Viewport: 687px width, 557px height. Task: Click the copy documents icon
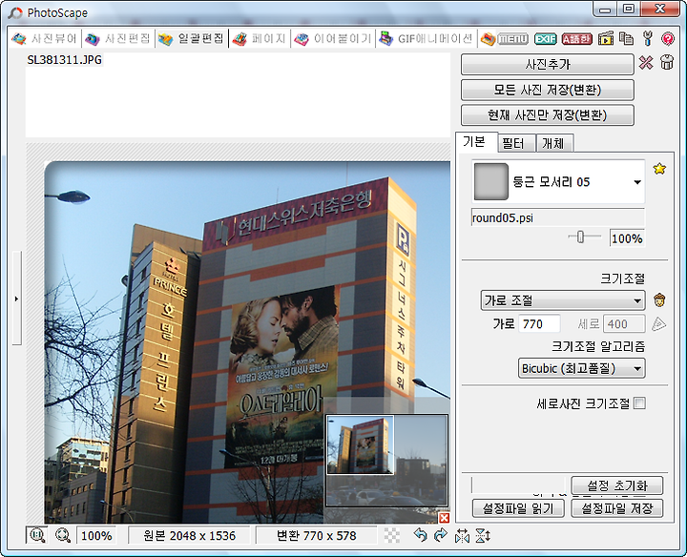coord(626,38)
